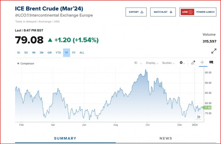The image size is (221, 144).
Task: Click the 77.88 current price marker
Action: 207,107
